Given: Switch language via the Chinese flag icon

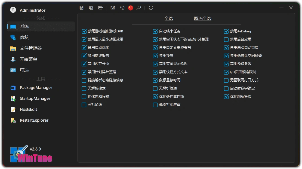Looking at the screenshot, I should 130,8.
